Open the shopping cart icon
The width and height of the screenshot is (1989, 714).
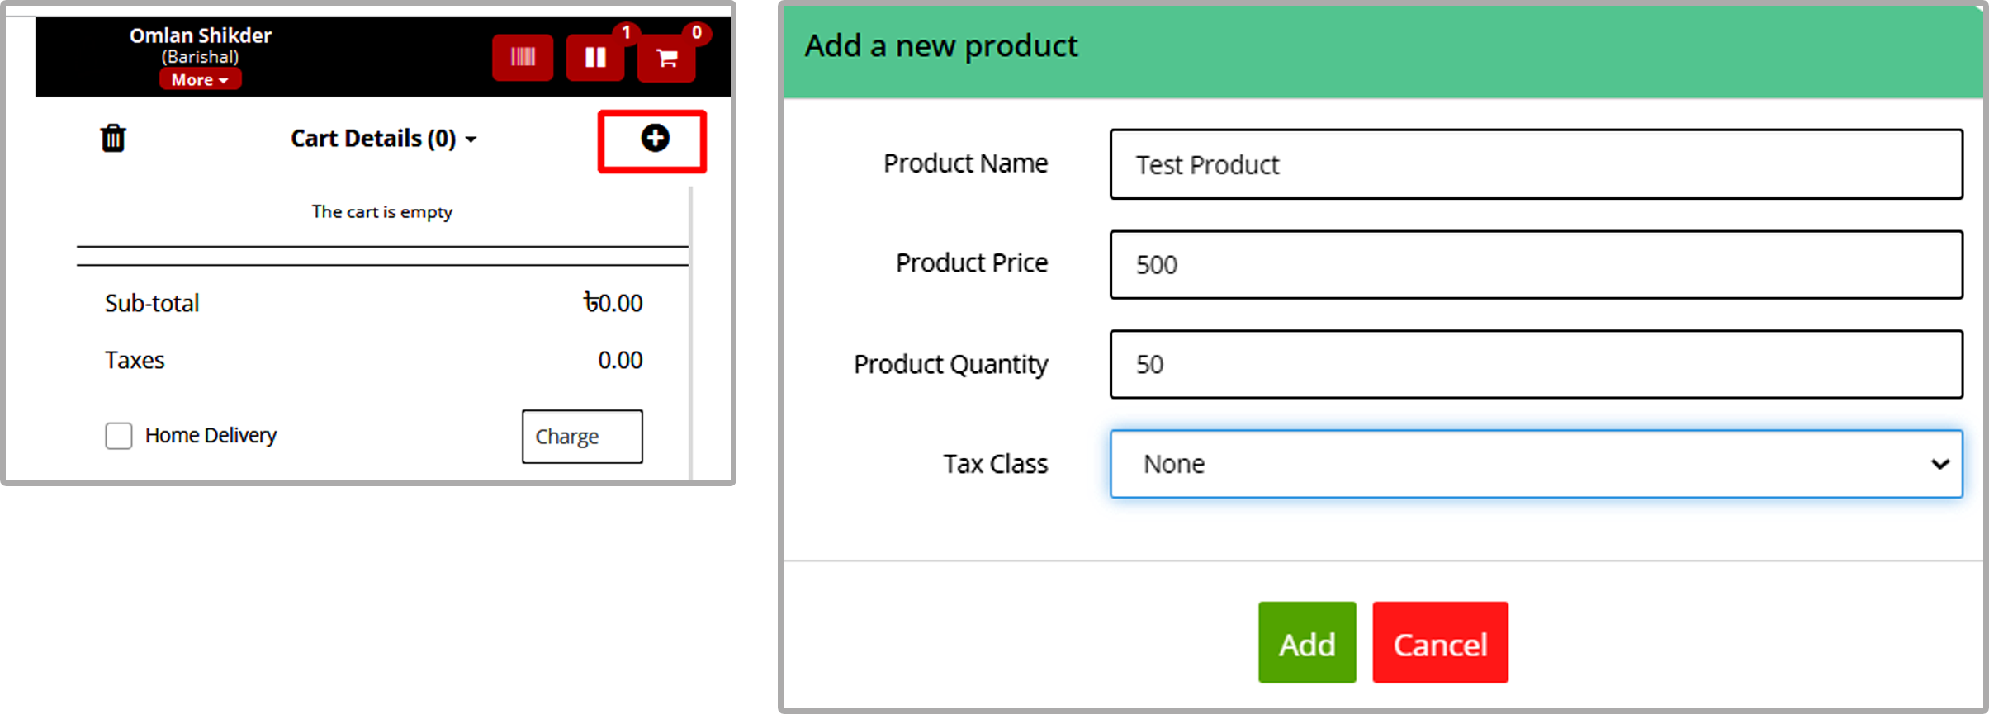pyautogui.click(x=666, y=58)
